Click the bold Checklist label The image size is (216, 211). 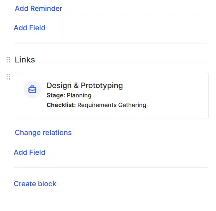coord(61,105)
